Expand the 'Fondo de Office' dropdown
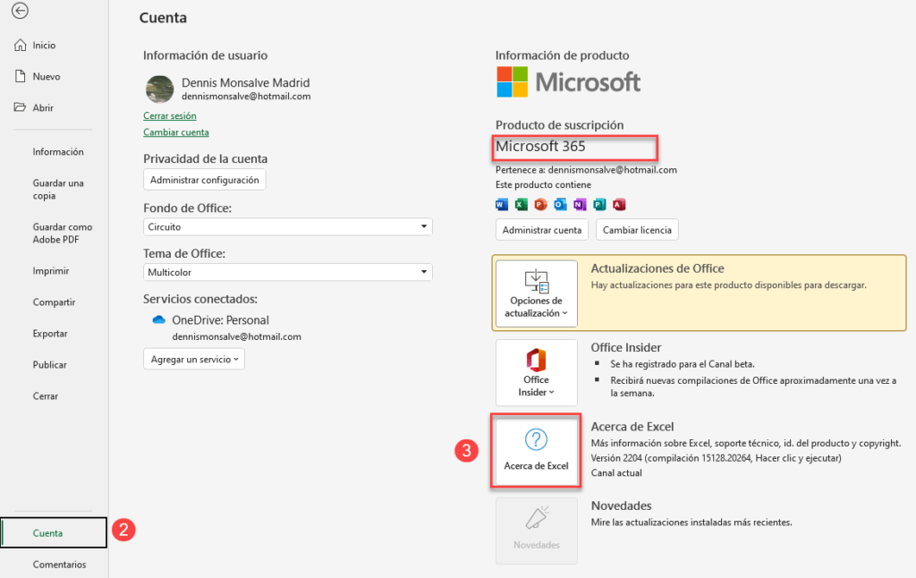The height and width of the screenshot is (578, 916). pos(286,226)
